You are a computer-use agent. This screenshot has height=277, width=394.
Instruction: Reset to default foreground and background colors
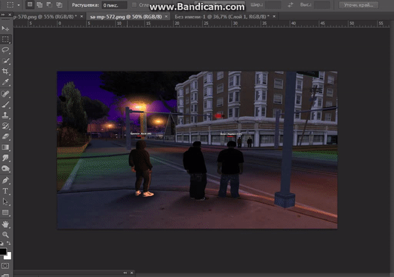(2, 243)
